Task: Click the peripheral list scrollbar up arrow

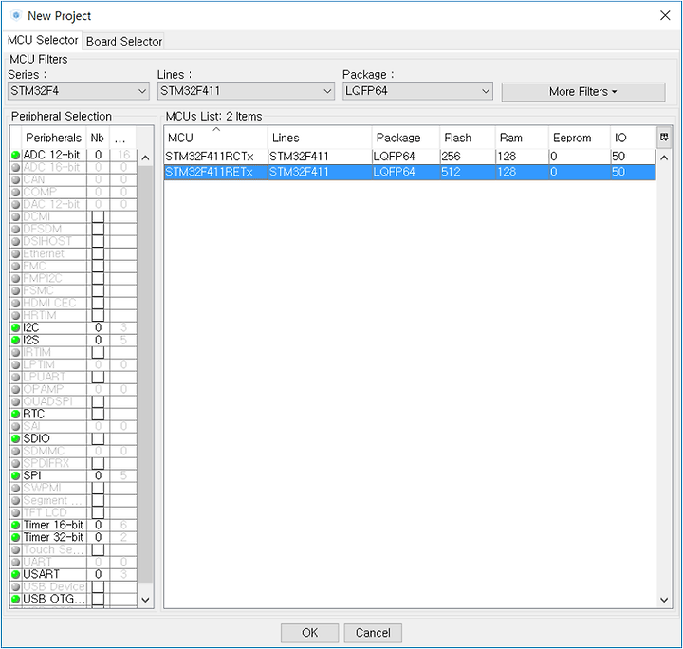Action: (x=145, y=158)
